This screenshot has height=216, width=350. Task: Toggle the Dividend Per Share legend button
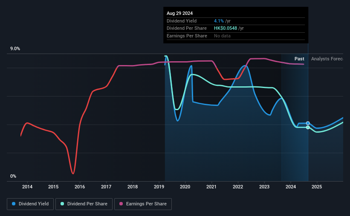[84, 204]
